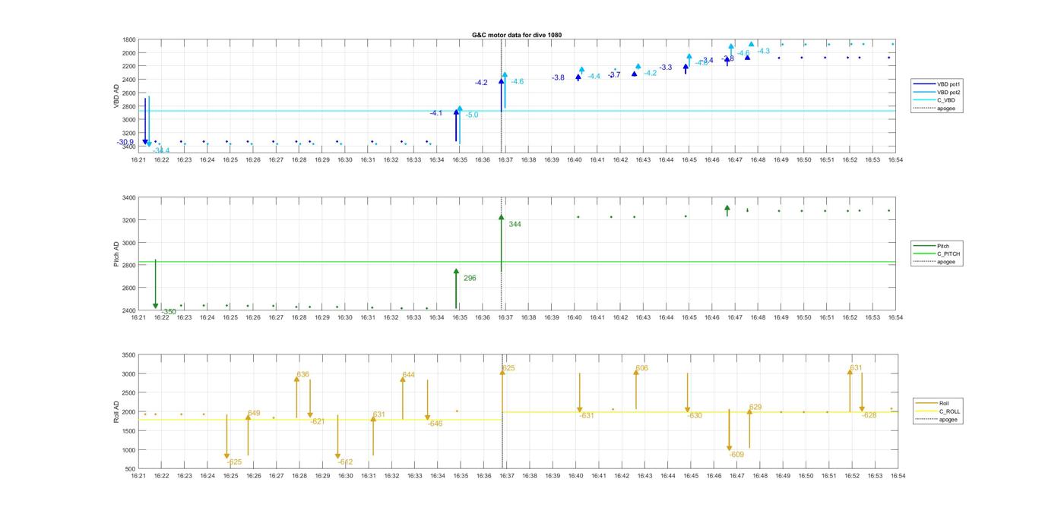1064x526 pixels.
Task: Click the "Roll AD" y-axis label
Action: pyautogui.click(x=117, y=411)
